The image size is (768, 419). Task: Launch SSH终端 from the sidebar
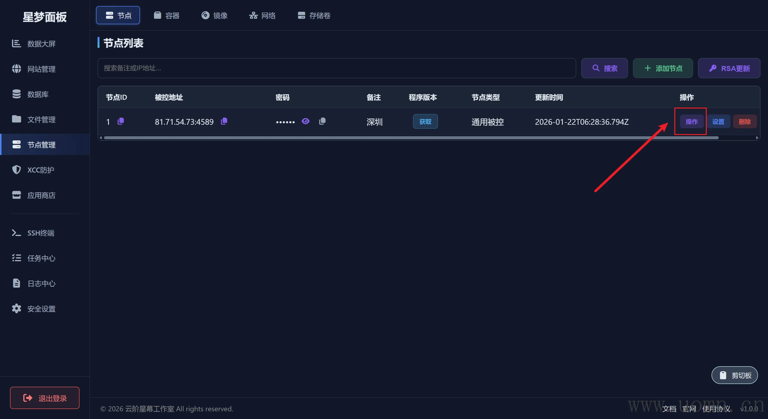click(40, 233)
